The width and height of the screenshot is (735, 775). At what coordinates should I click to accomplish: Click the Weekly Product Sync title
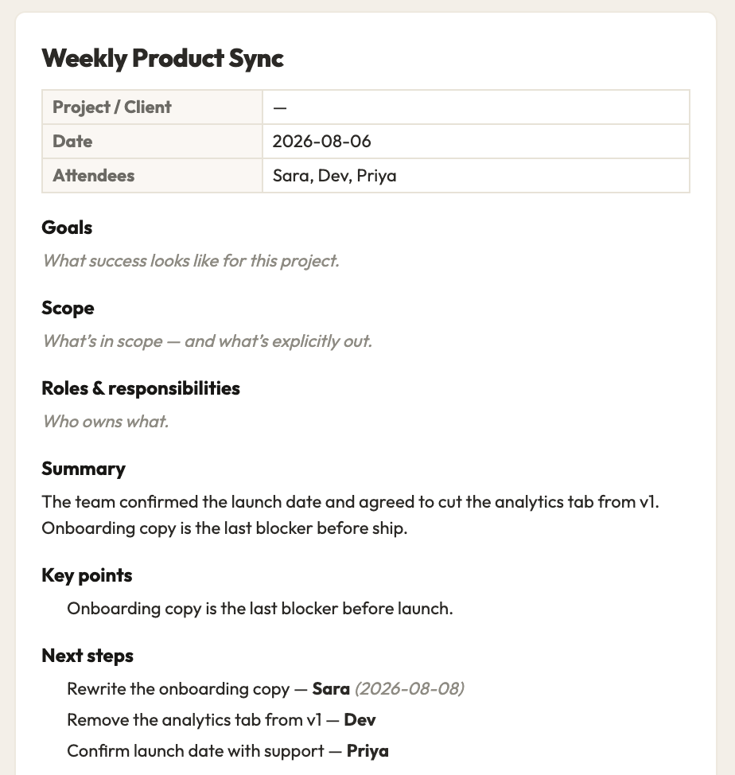[x=162, y=58]
